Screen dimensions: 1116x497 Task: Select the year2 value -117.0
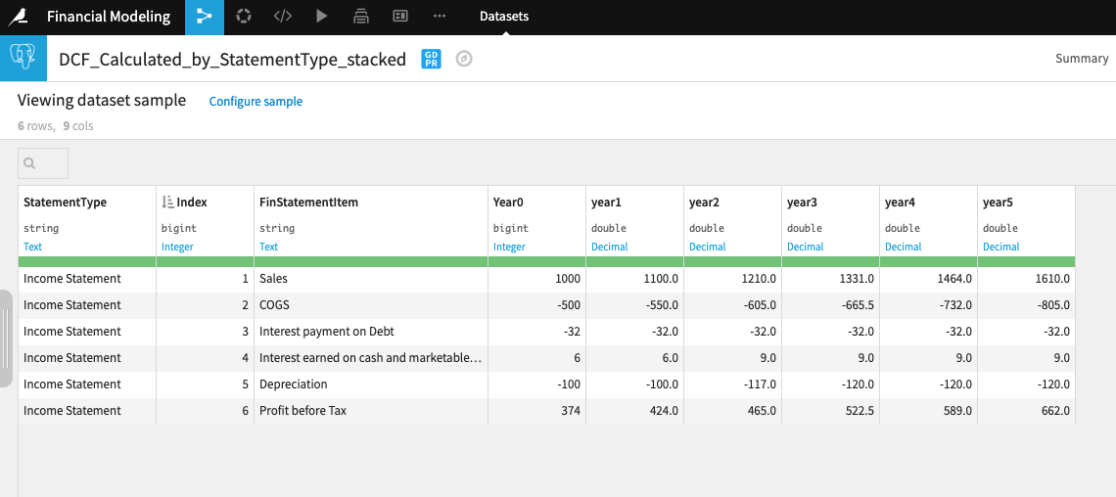tap(732, 384)
